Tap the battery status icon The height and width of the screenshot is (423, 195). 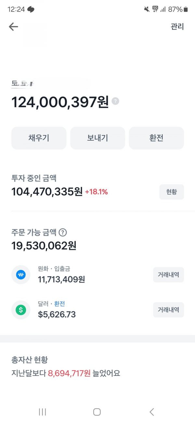pyautogui.click(x=186, y=9)
